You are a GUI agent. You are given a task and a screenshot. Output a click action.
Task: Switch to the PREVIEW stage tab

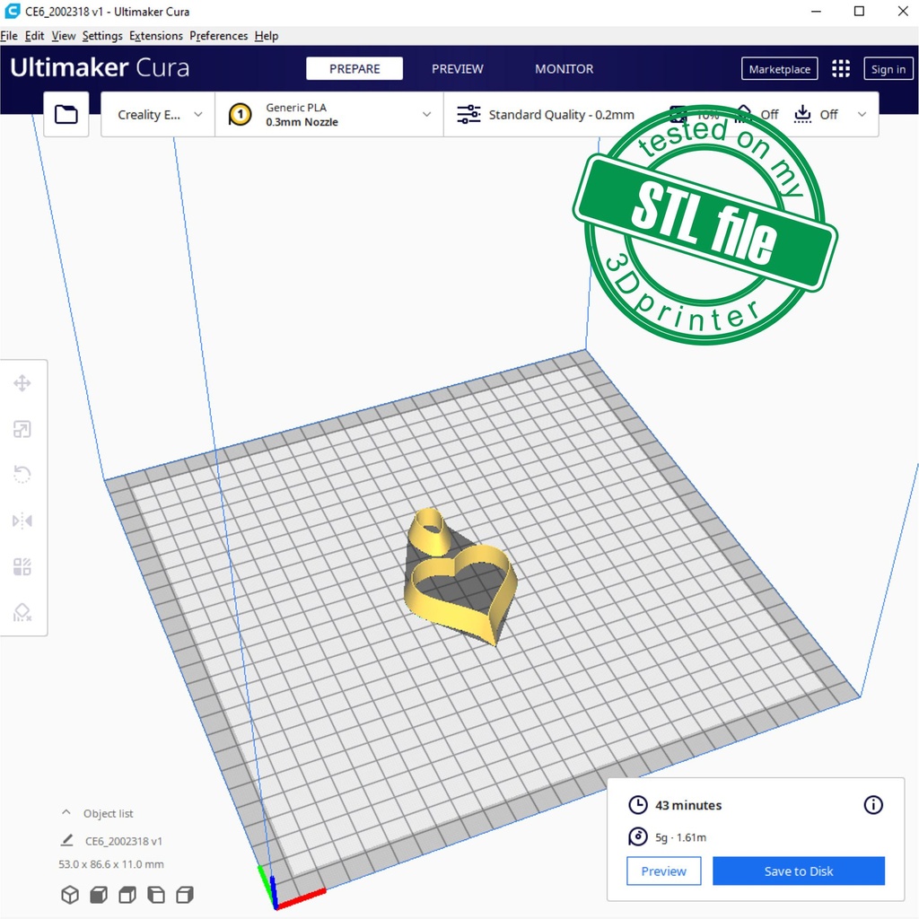click(457, 69)
